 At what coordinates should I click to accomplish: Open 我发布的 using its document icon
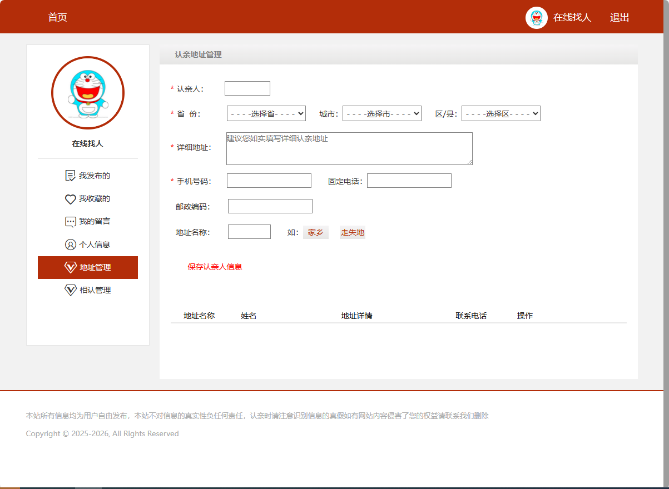tap(70, 175)
